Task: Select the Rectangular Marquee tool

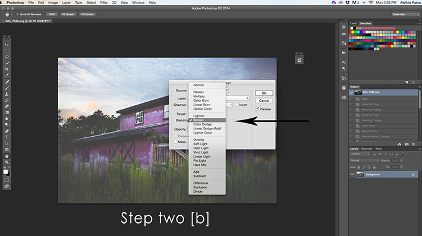Action: click(7, 51)
